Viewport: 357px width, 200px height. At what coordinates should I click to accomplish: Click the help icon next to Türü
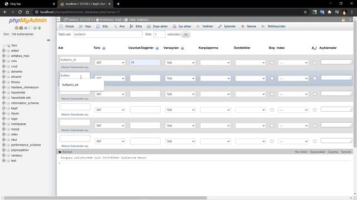104,48
